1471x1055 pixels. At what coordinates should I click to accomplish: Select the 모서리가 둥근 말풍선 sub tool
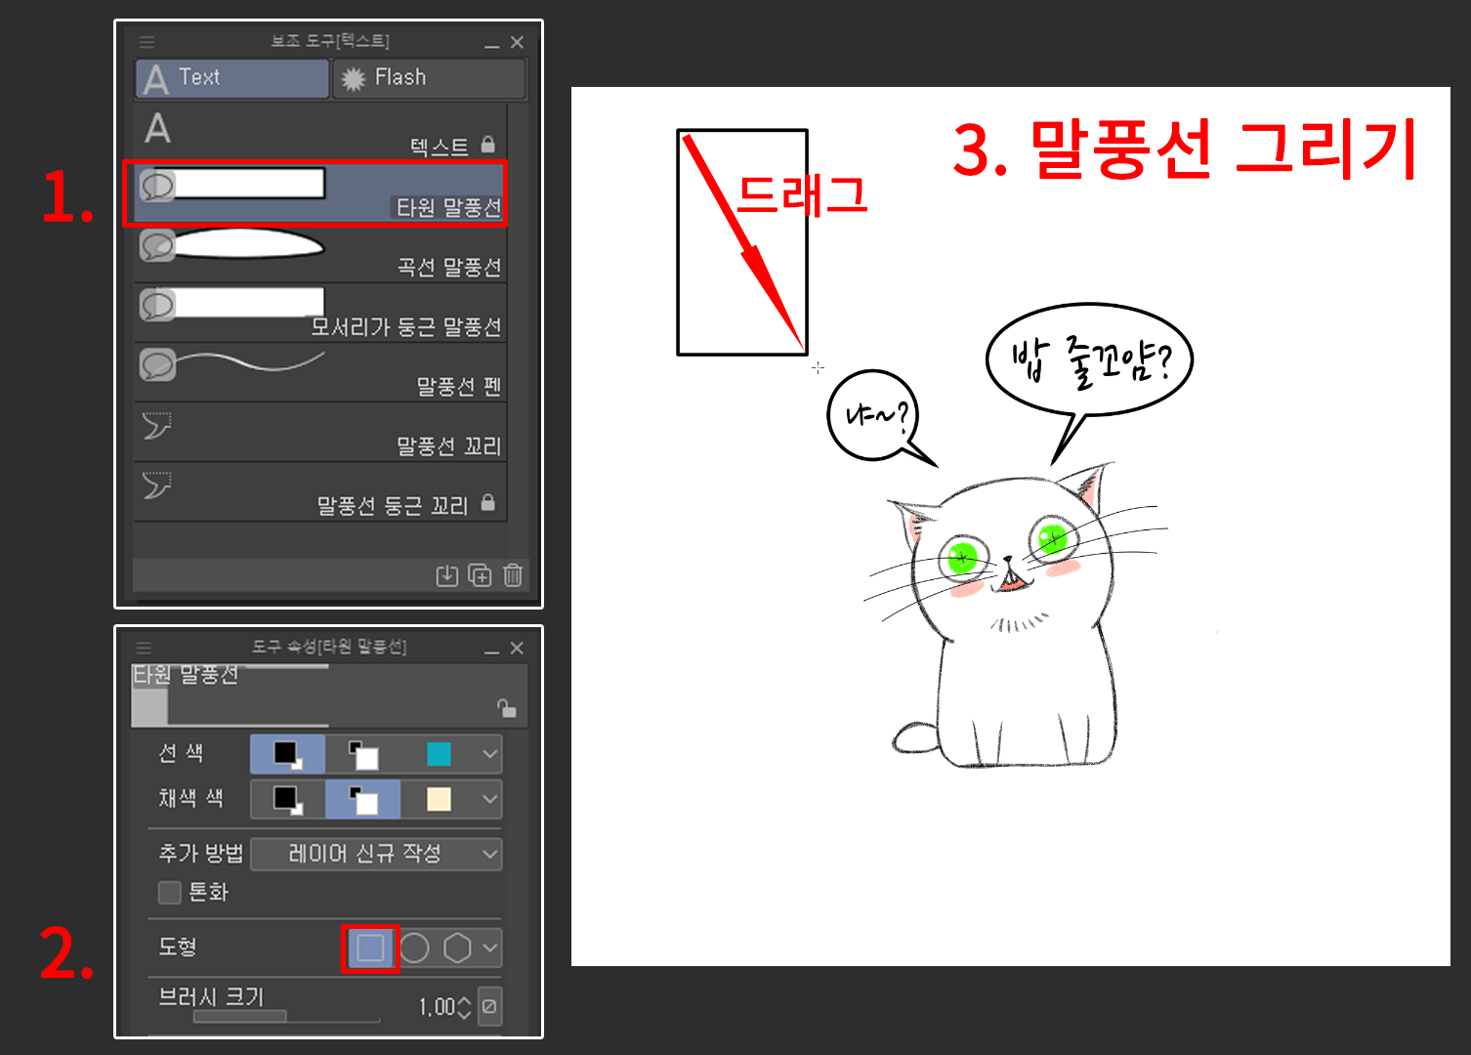click(x=319, y=314)
